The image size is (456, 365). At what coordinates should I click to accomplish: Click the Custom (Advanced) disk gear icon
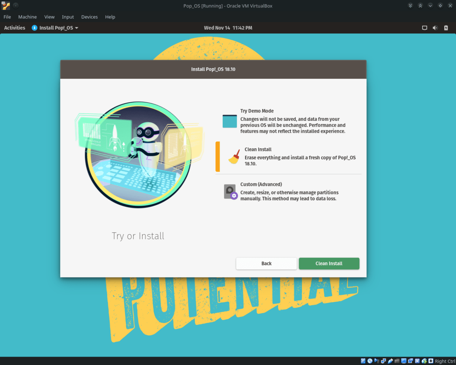pyautogui.click(x=230, y=192)
